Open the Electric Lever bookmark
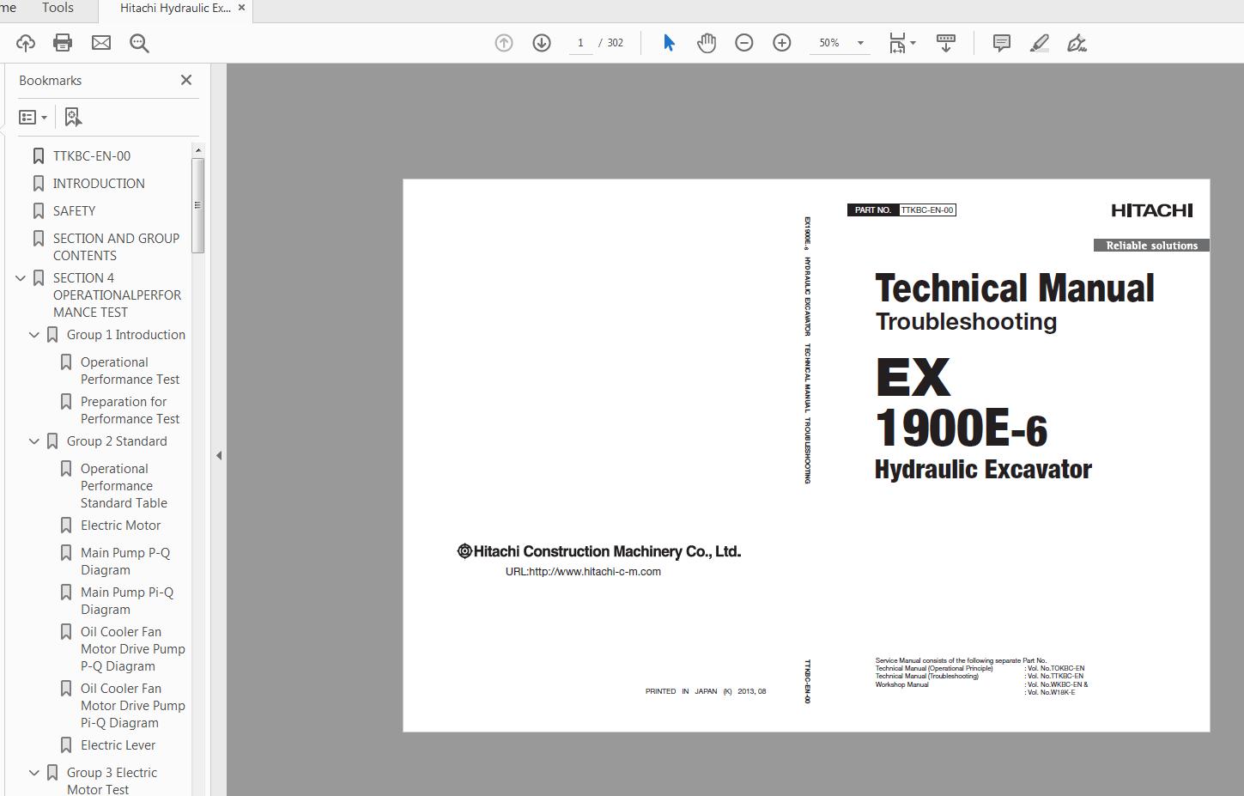Viewport: 1244px width, 796px height. click(118, 745)
